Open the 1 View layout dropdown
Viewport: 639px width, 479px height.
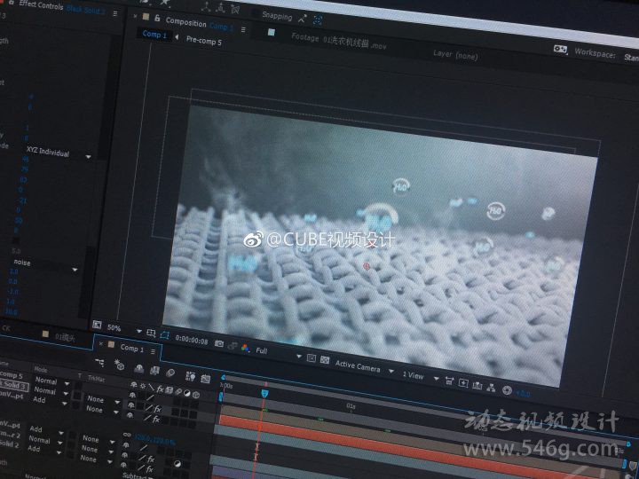420,376
